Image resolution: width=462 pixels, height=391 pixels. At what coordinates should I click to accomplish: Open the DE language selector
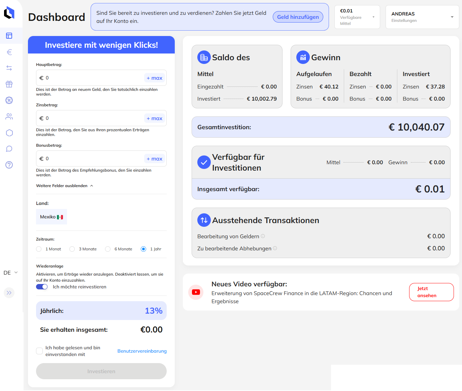pyautogui.click(x=10, y=273)
